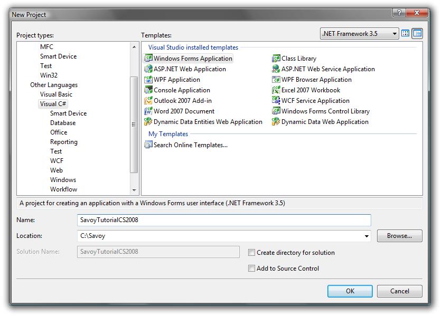Select Reporting project type
Viewport: 442px width, 316px height.
pos(64,142)
